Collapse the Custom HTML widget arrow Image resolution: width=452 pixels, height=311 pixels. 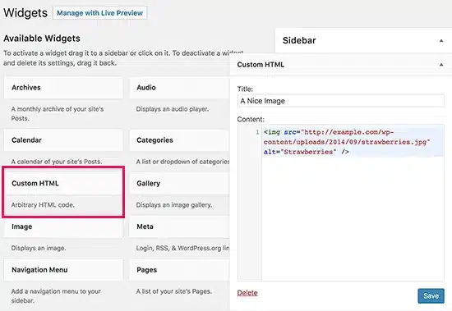[441, 65]
